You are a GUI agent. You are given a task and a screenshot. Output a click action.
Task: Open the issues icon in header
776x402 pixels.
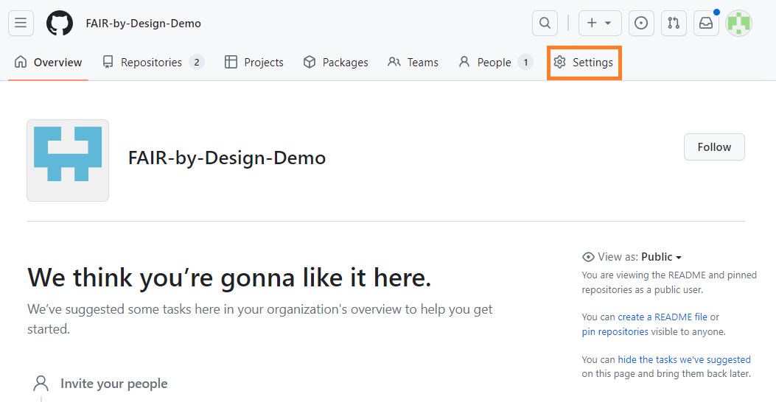(x=641, y=24)
